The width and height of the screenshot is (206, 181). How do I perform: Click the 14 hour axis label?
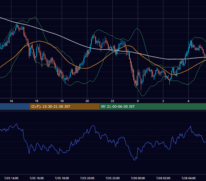(11, 101)
